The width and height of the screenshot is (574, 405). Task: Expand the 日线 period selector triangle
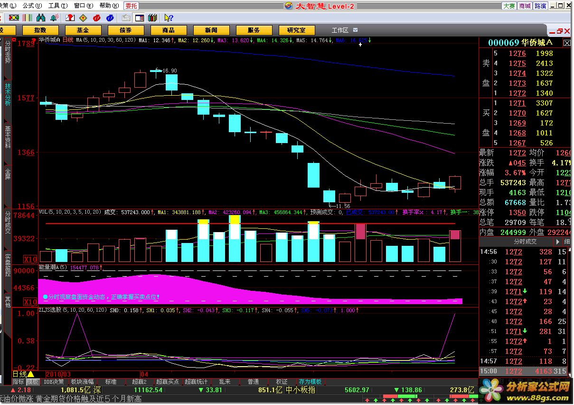pyautogui.click(x=30, y=374)
